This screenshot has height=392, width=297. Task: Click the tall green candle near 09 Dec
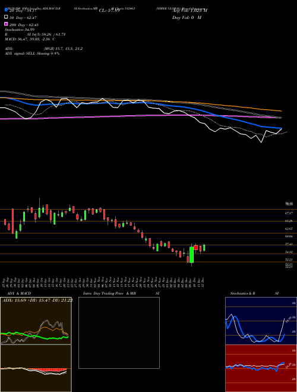point(192,255)
